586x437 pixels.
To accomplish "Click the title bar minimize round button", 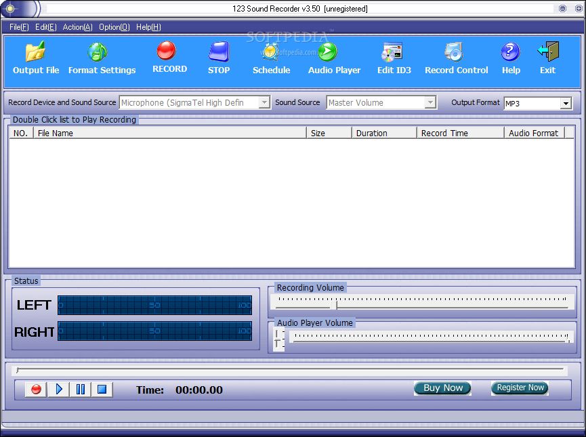I will click(x=562, y=8).
